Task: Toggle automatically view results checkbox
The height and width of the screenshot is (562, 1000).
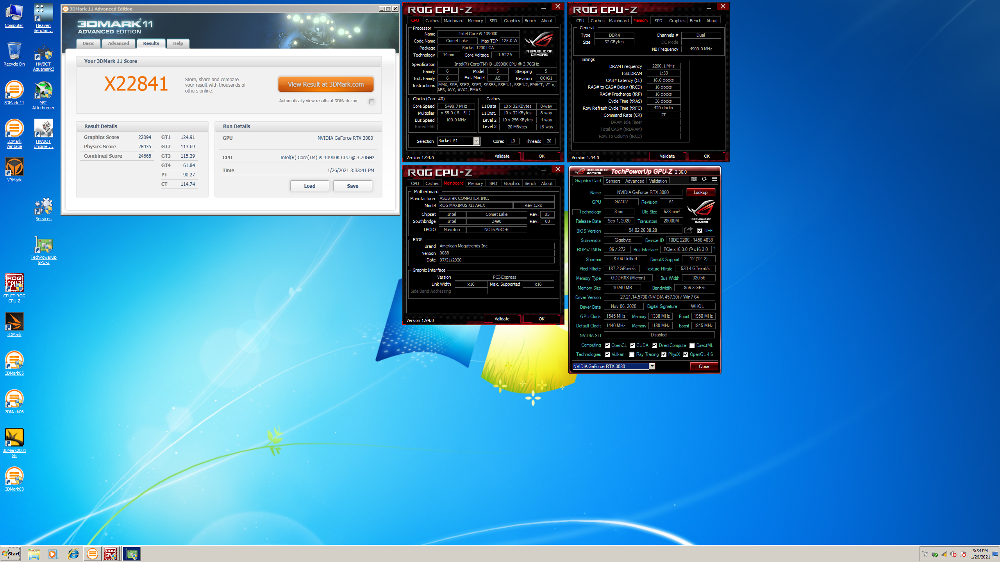Action: (x=371, y=101)
